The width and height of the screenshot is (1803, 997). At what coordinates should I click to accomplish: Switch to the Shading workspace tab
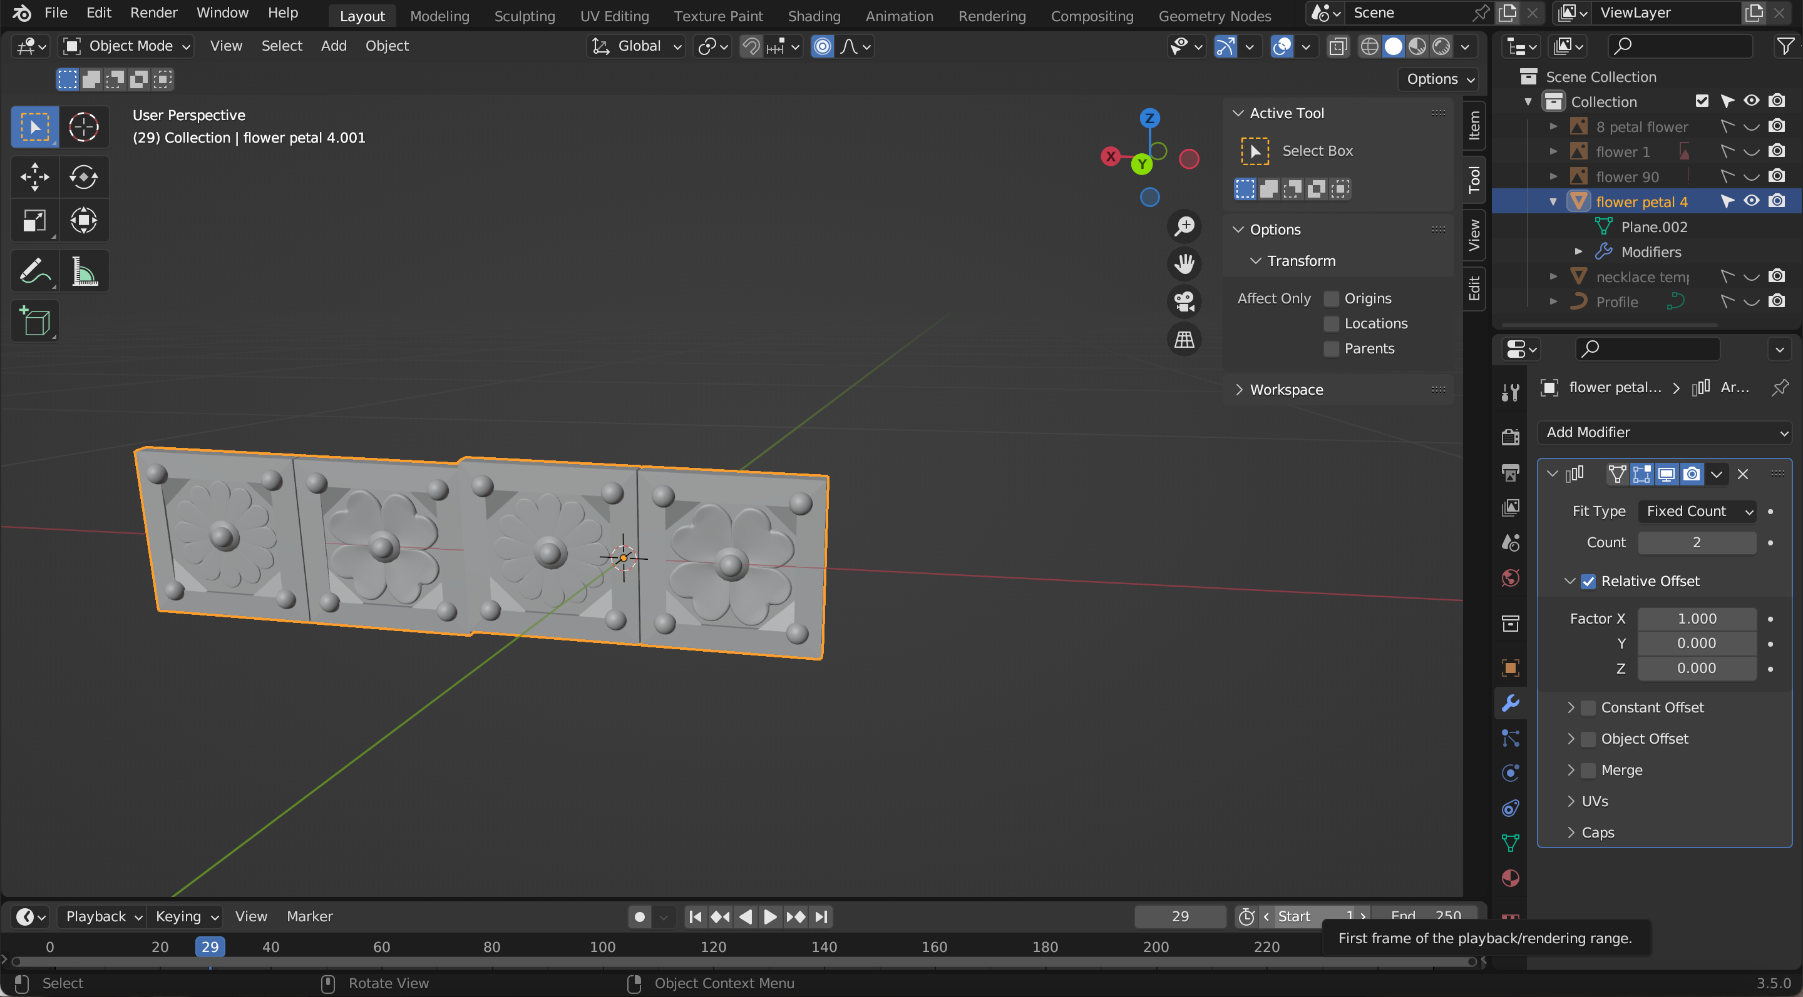tap(814, 16)
